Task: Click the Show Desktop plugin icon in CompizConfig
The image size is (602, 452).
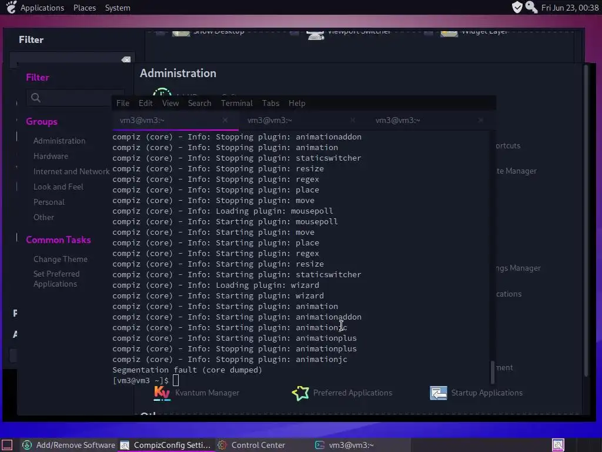Action: 181,33
